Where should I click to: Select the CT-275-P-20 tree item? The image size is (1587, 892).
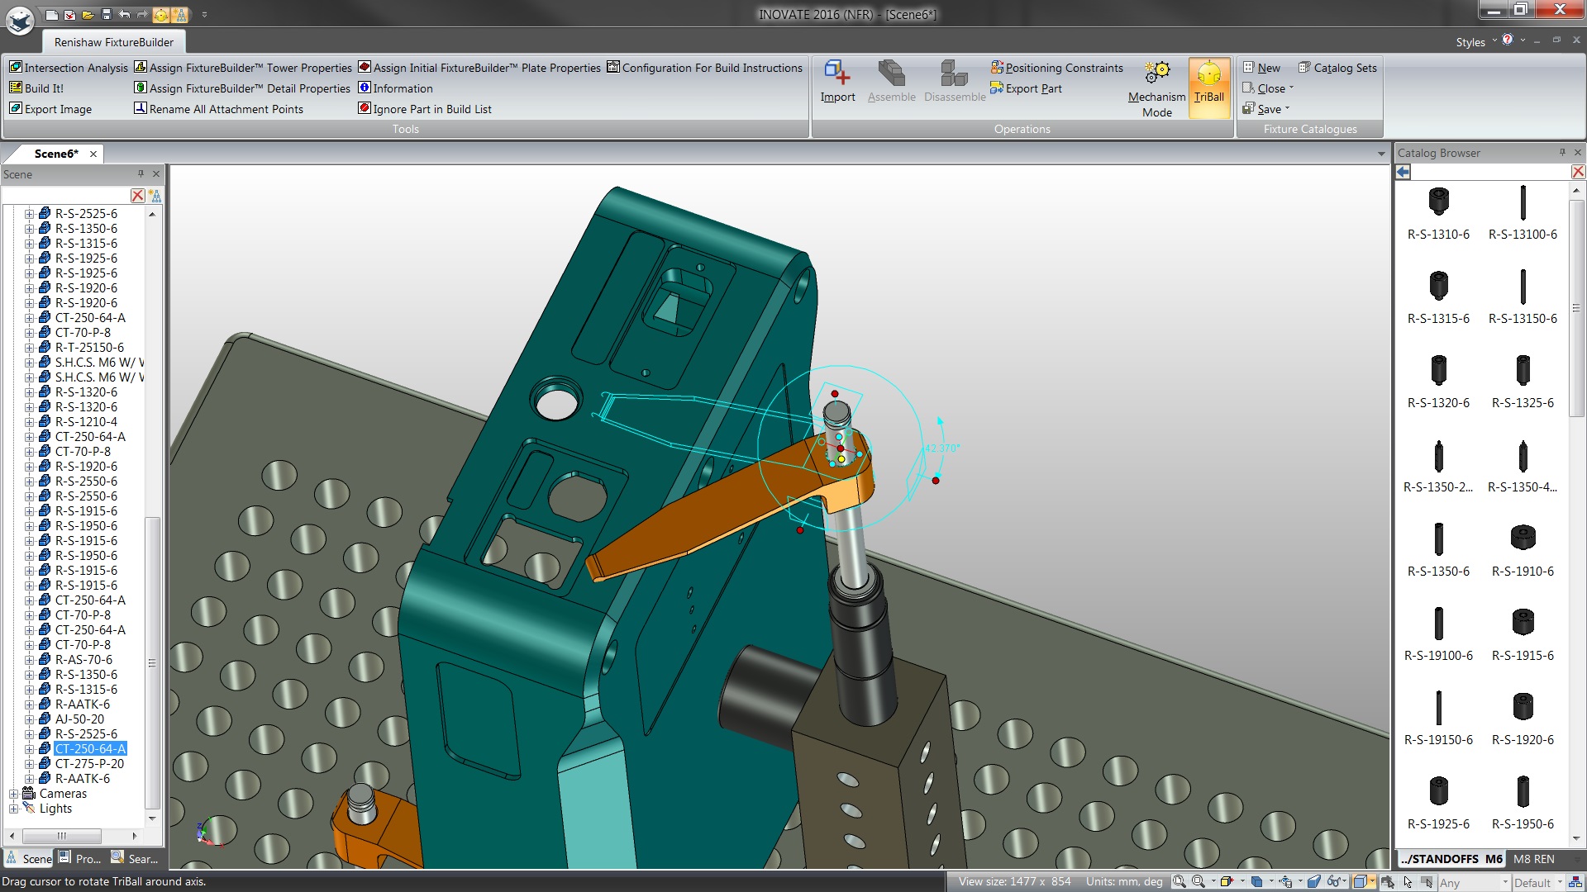pyautogui.click(x=89, y=764)
